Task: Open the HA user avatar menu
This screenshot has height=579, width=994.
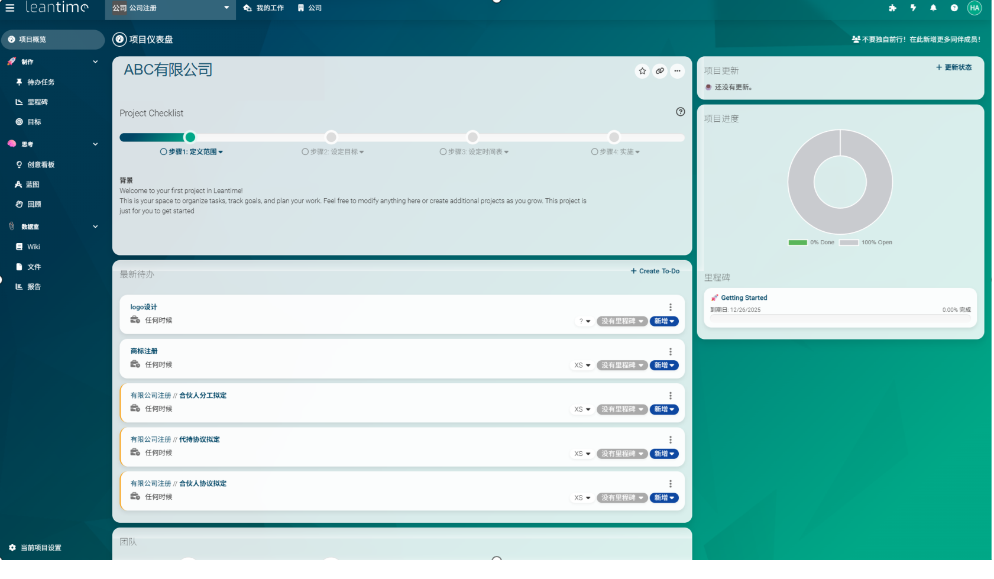Action: 974,8
